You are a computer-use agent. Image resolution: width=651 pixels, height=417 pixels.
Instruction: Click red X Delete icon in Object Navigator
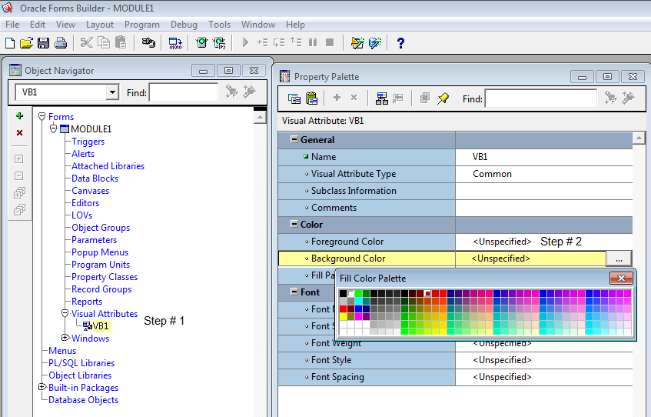20,133
